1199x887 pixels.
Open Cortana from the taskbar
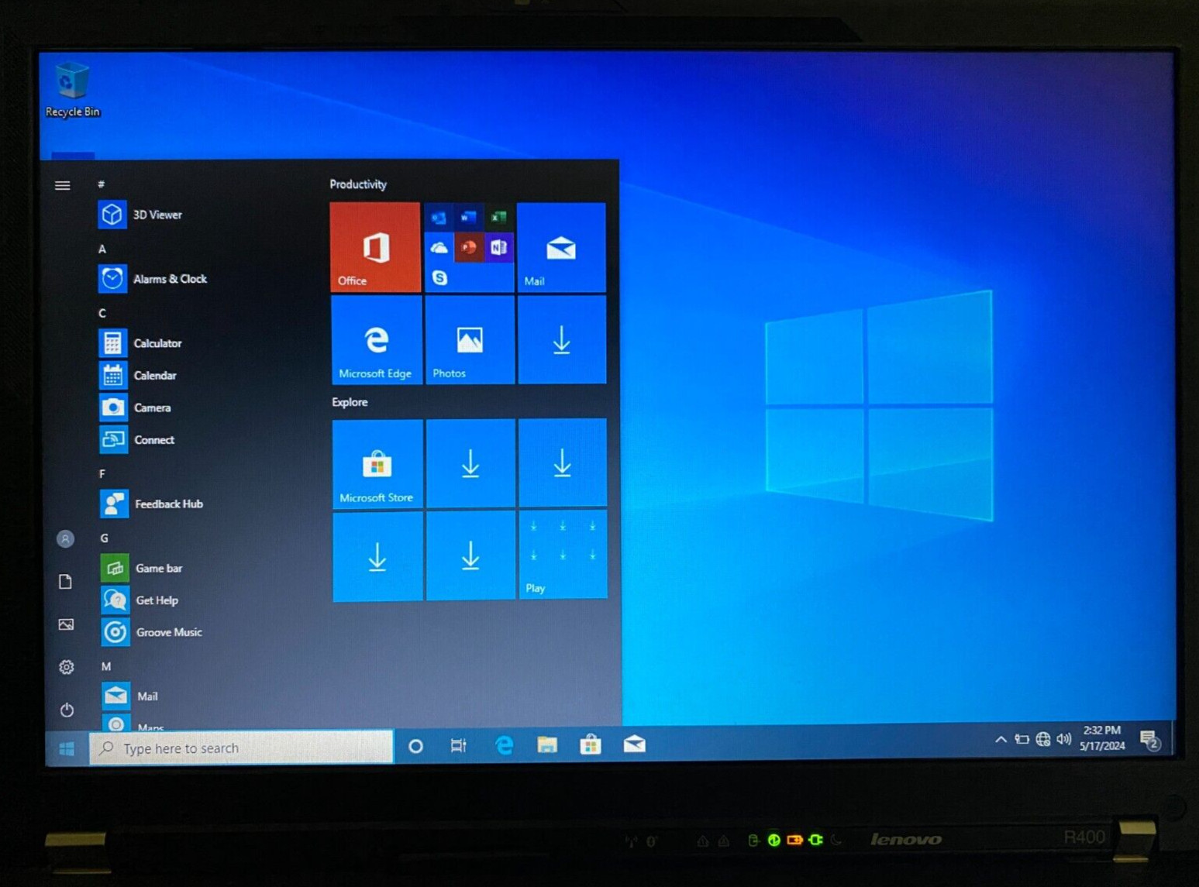point(415,746)
